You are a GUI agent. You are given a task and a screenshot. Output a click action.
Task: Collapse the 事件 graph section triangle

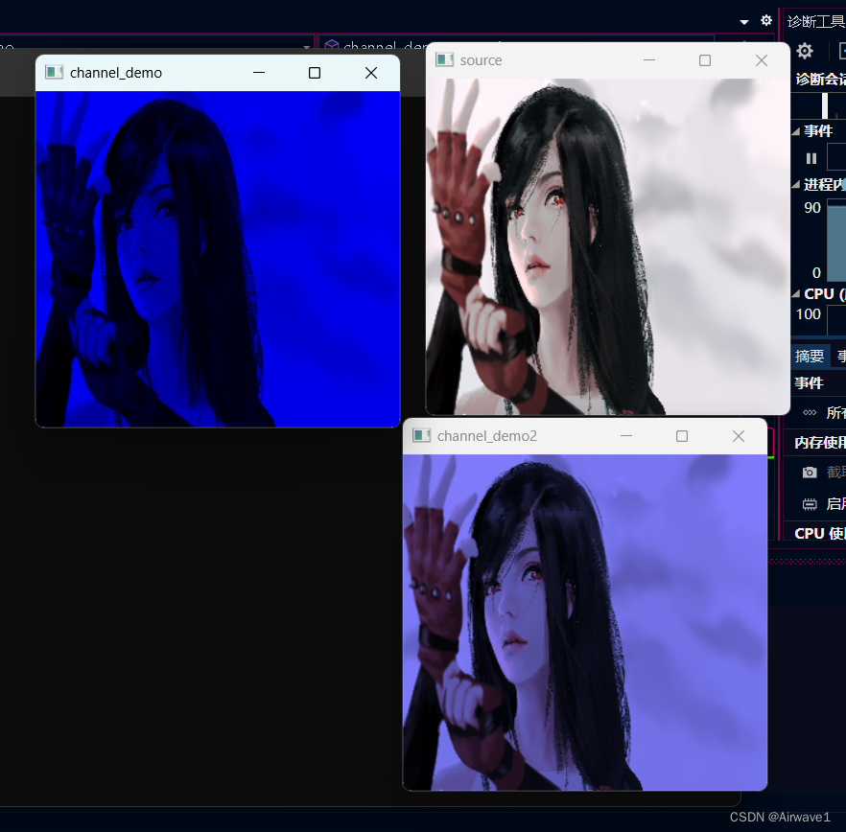tap(796, 131)
